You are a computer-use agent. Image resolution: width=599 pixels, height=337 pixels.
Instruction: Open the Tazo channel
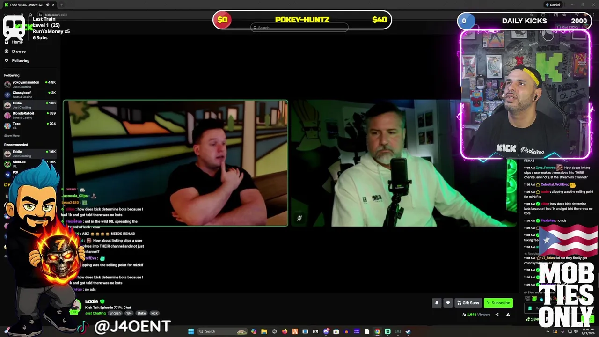click(x=29, y=125)
